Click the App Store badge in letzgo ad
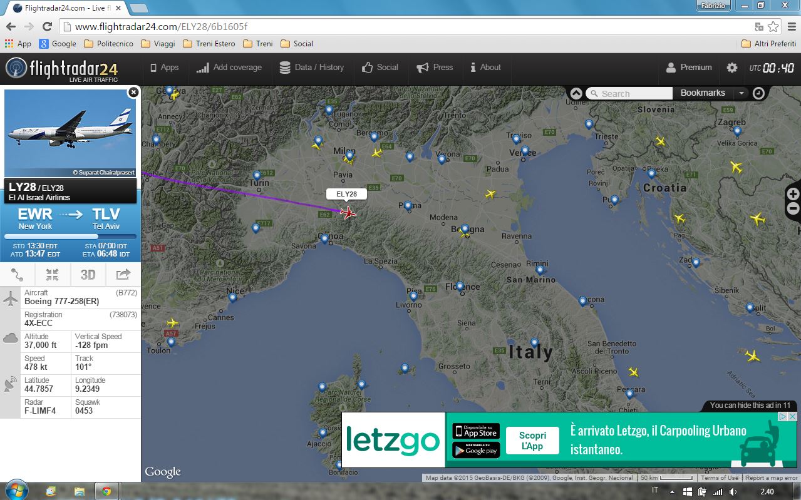 (x=476, y=431)
